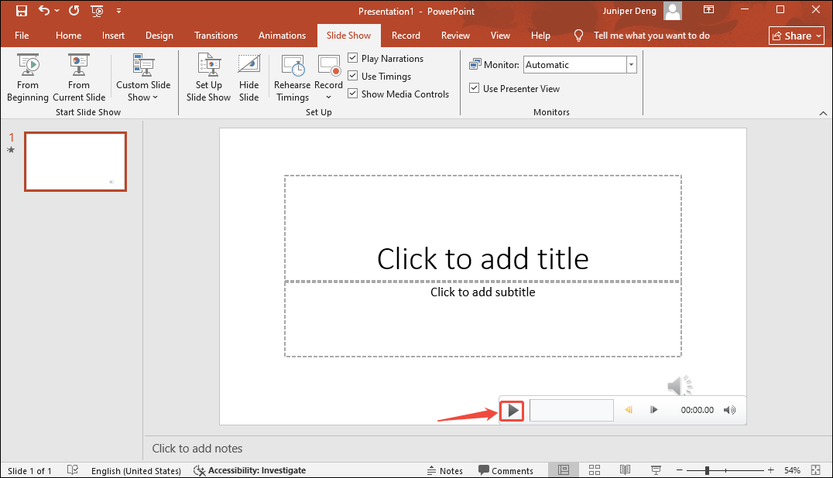Open the Record ribbon tab

[x=406, y=35]
